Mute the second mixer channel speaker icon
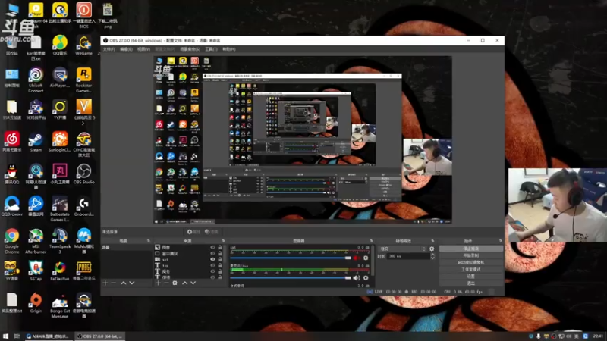Viewport: 607px width, 341px height. 356,277
